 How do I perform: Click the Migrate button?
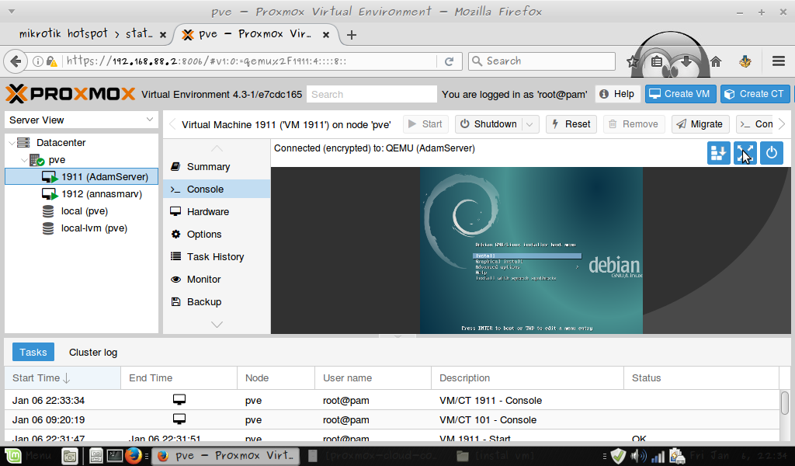point(701,124)
